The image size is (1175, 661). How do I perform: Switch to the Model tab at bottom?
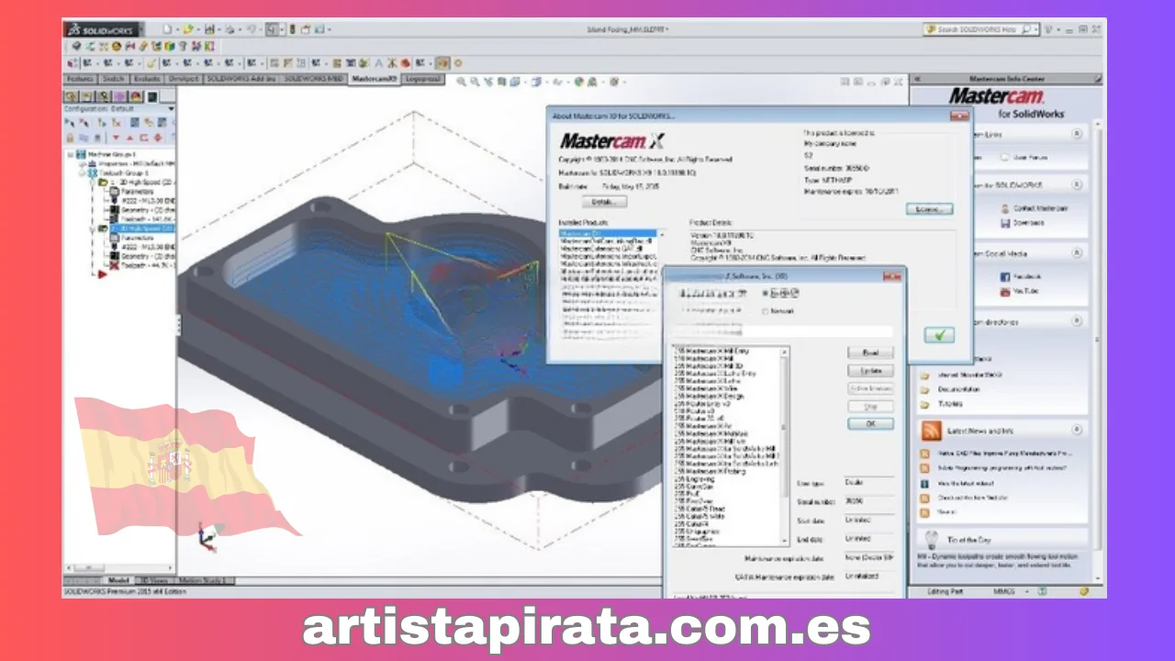(x=118, y=580)
